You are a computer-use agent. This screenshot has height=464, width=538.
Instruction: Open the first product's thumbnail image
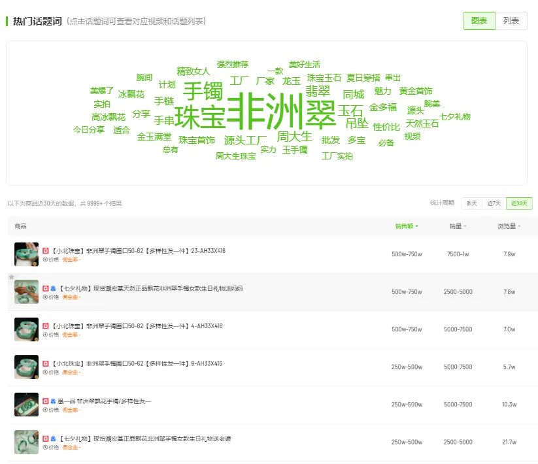[26, 253]
